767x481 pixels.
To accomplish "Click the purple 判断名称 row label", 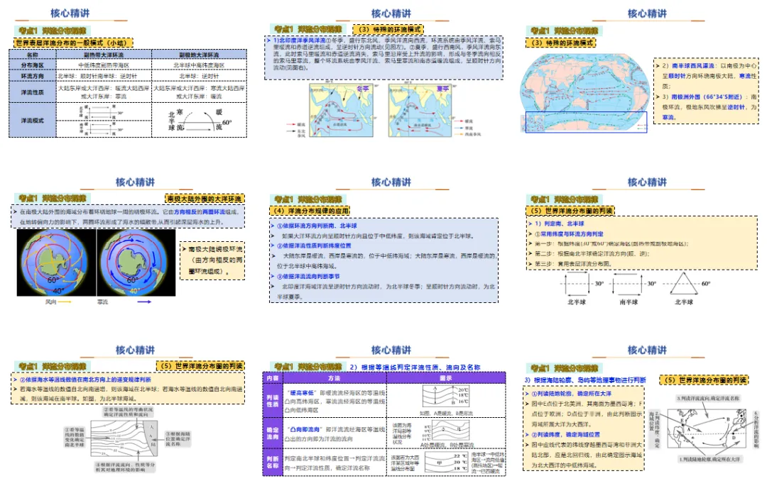I will 273,462.
